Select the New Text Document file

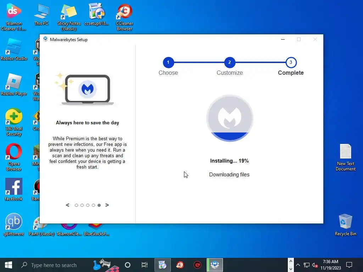click(x=345, y=157)
